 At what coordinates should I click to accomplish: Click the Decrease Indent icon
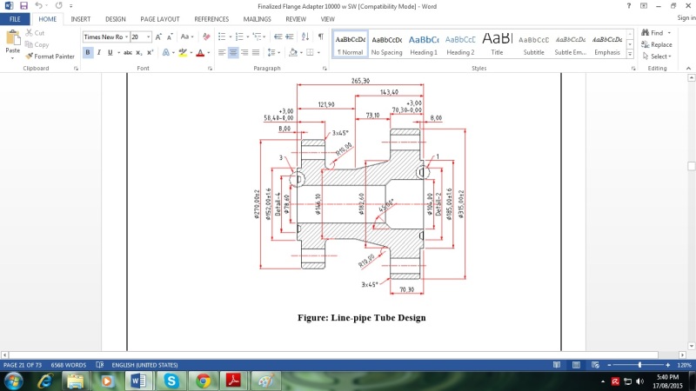coord(278,36)
